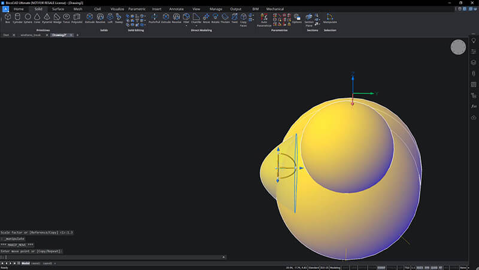
Task: Open the Mechanical ribbon tab
Action: (x=275, y=9)
